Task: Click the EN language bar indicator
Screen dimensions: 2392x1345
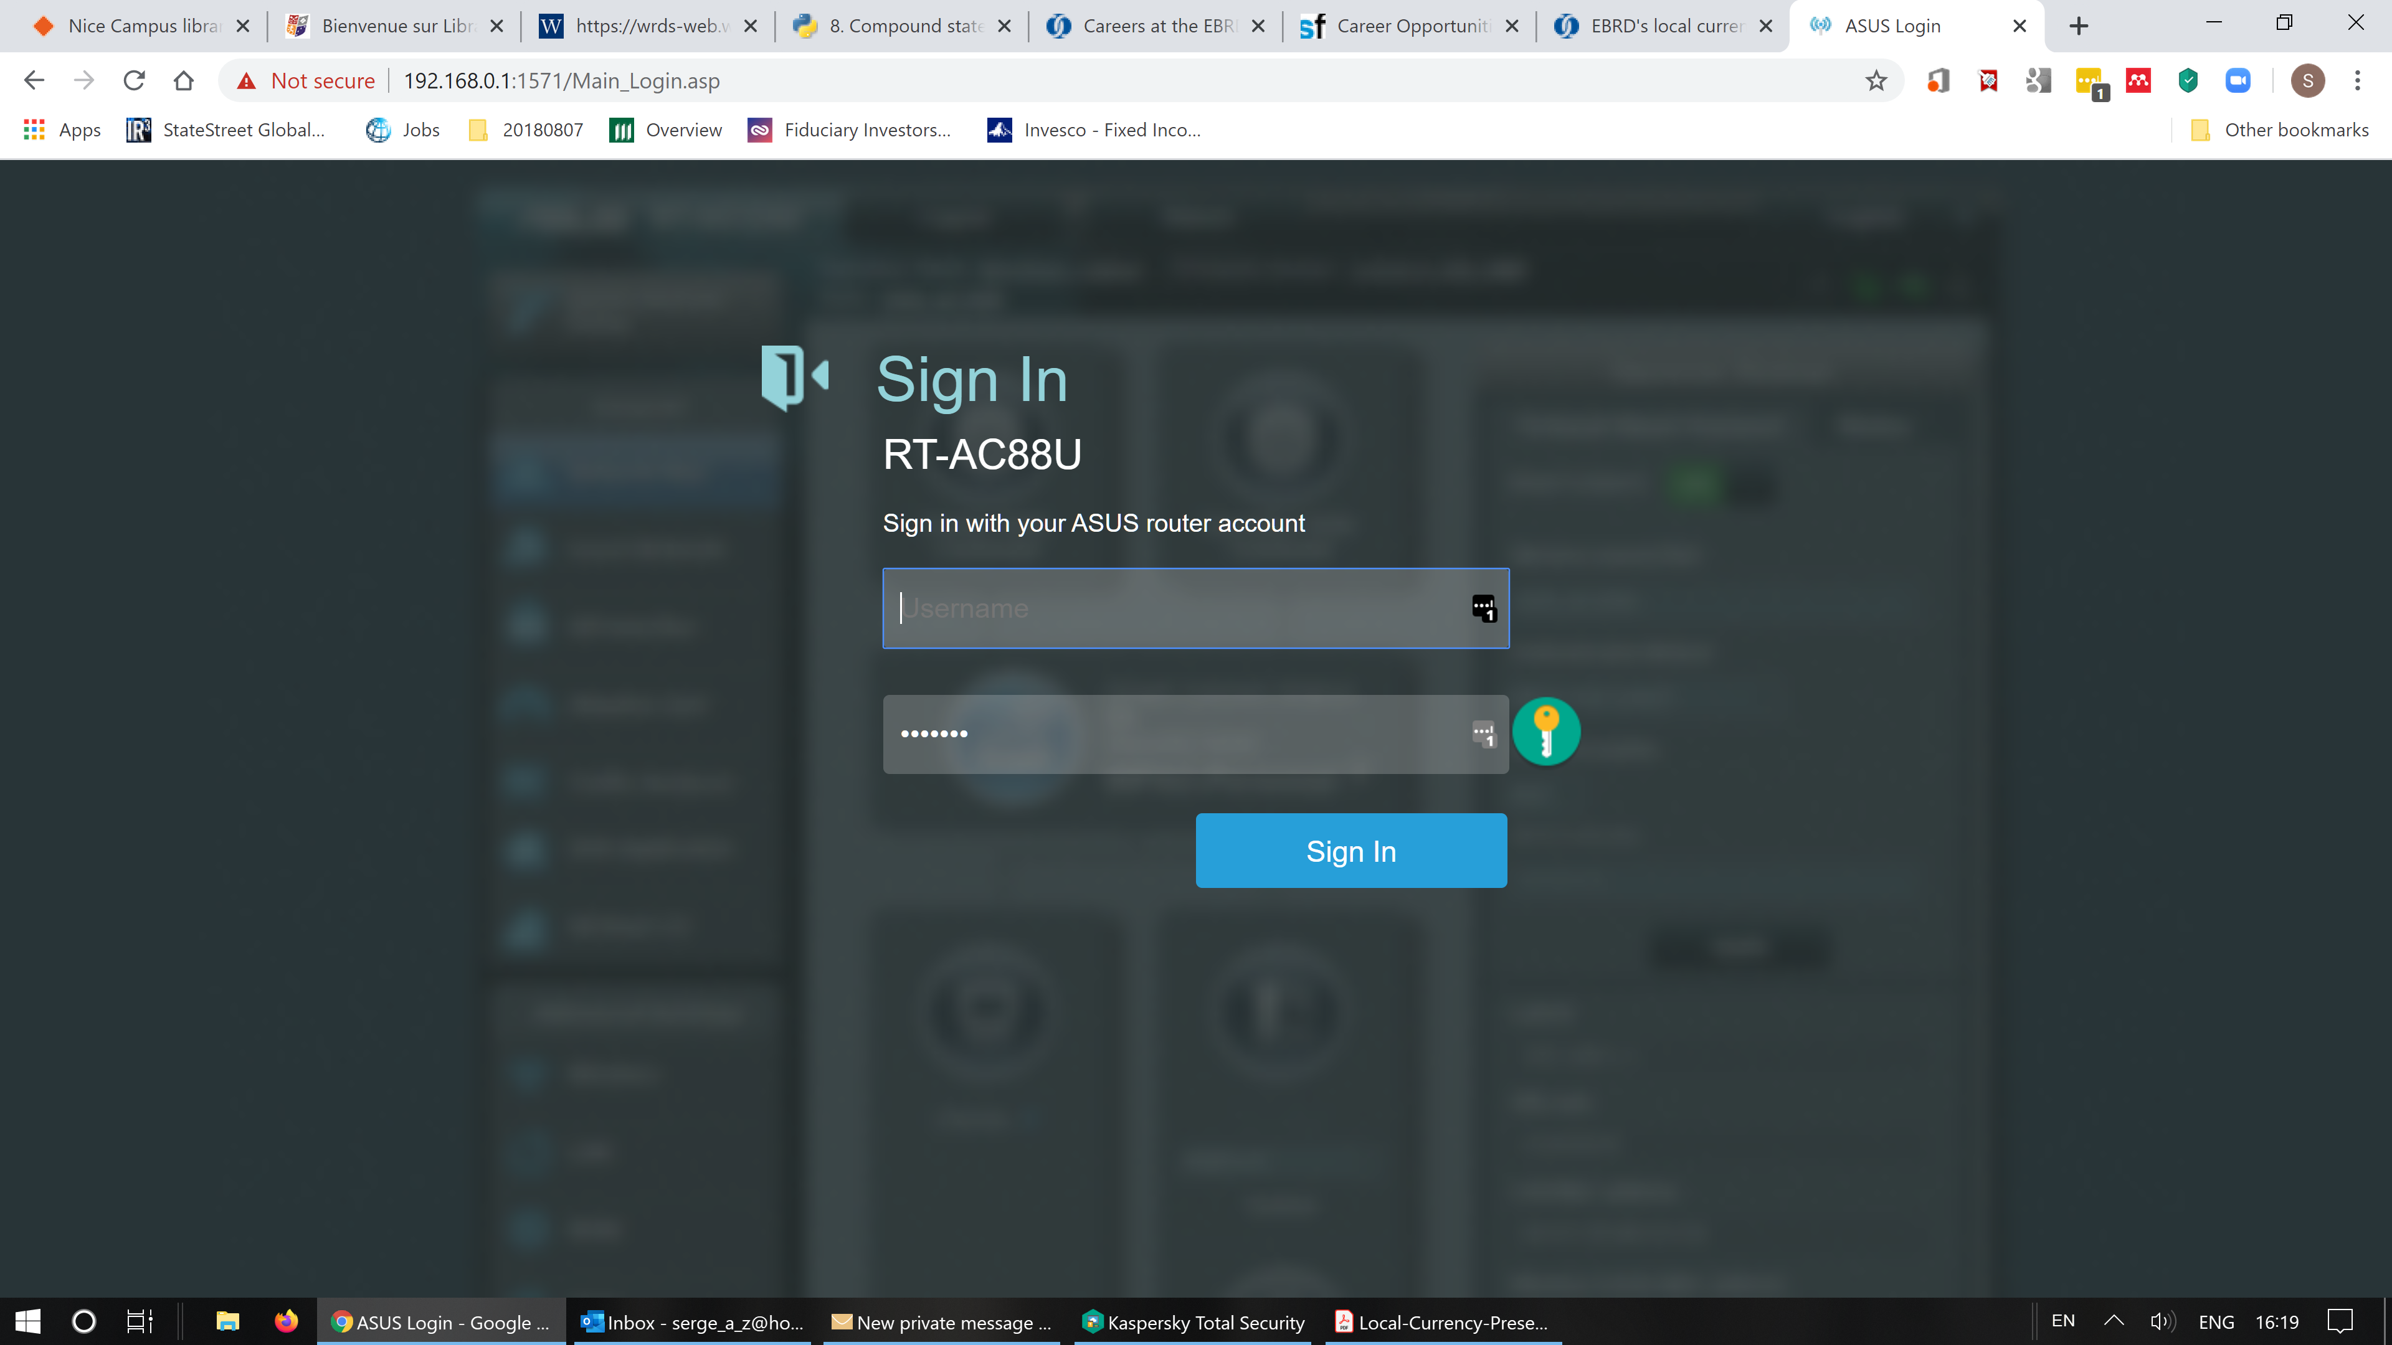Action: pyautogui.click(x=2063, y=1321)
